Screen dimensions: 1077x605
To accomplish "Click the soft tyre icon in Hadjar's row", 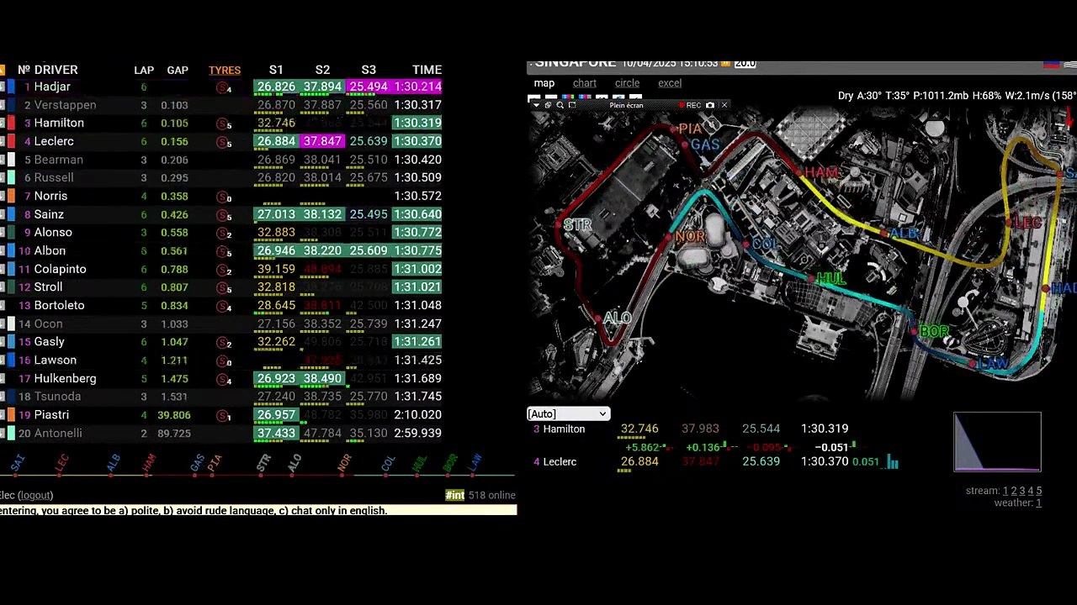I will (x=224, y=87).
